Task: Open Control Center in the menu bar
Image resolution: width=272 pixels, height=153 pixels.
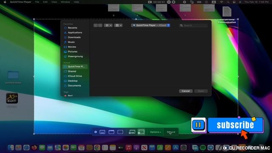Action: 234,2
